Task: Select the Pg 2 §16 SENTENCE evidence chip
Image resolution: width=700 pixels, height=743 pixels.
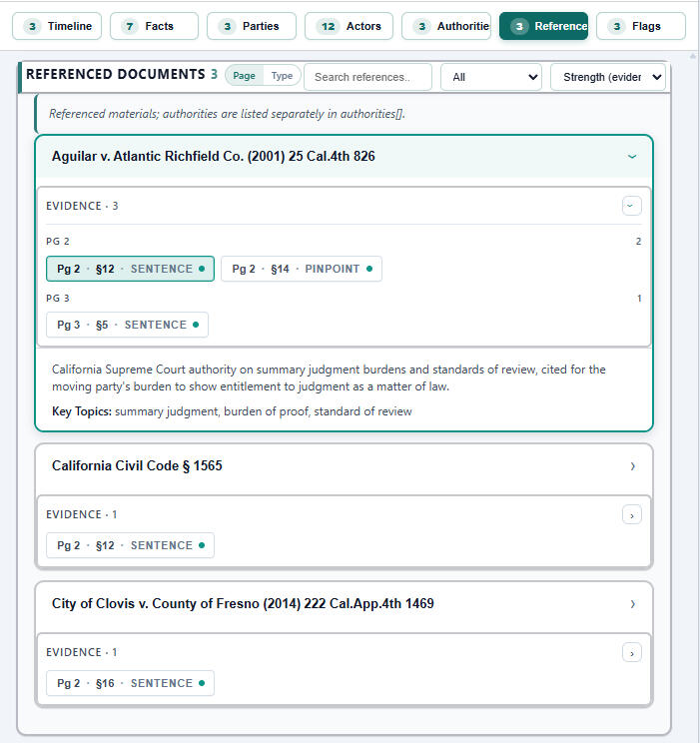Action: tap(130, 683)
